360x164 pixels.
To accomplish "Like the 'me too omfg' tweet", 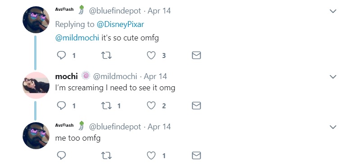I will pos(151,156).
